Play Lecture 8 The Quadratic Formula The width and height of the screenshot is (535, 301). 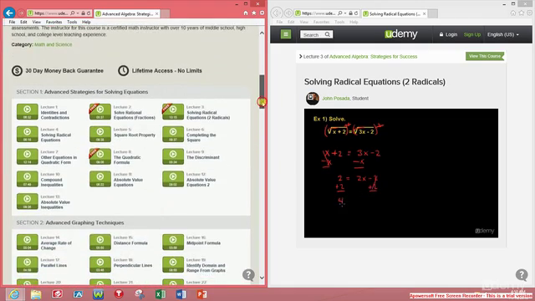[x=100, y=156]
